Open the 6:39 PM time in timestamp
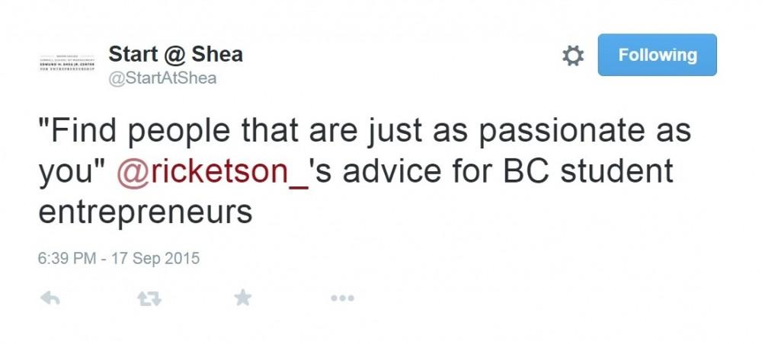This screenshot has height=344, width=762. [x=67, y=258]
